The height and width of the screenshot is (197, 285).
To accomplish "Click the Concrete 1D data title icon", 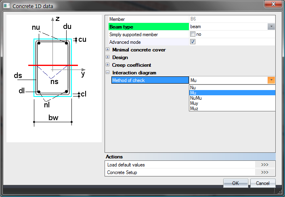I will click(x=6, y=6).
